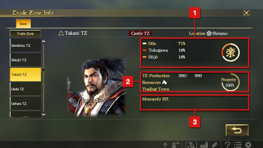Image resolution: width=263 pixels, height=148 pixels.
Task: Click the golden back arrow button
Action: [x=237, y=130]
